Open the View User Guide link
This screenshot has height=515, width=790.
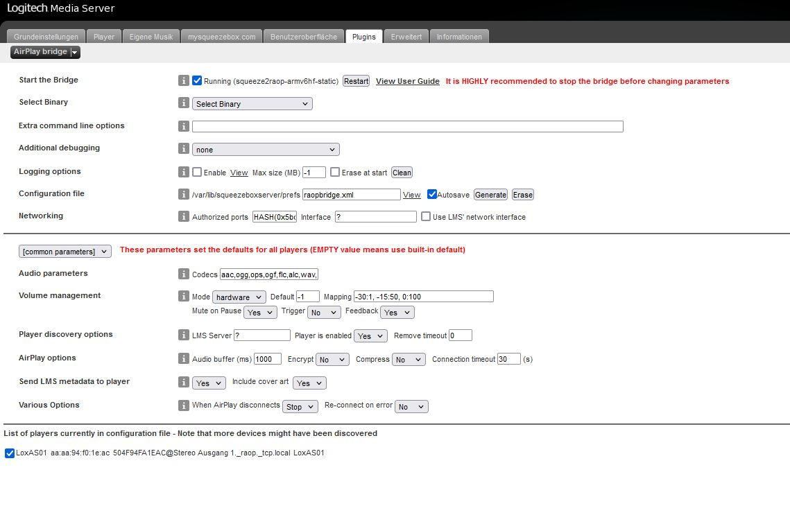click(408, 81)
